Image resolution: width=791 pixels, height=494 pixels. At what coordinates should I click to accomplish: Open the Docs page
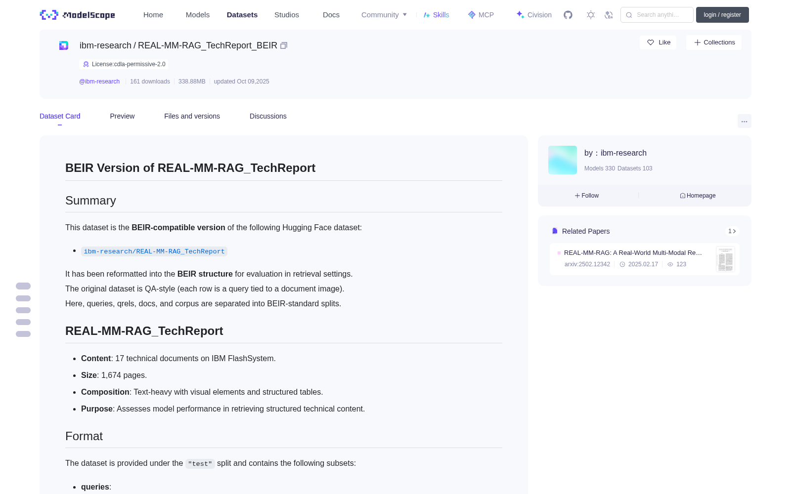(331, 15)
